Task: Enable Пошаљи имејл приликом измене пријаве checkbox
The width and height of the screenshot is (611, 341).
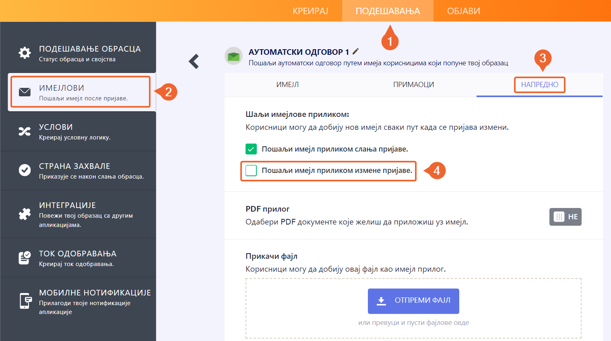Action: (251, 170)
